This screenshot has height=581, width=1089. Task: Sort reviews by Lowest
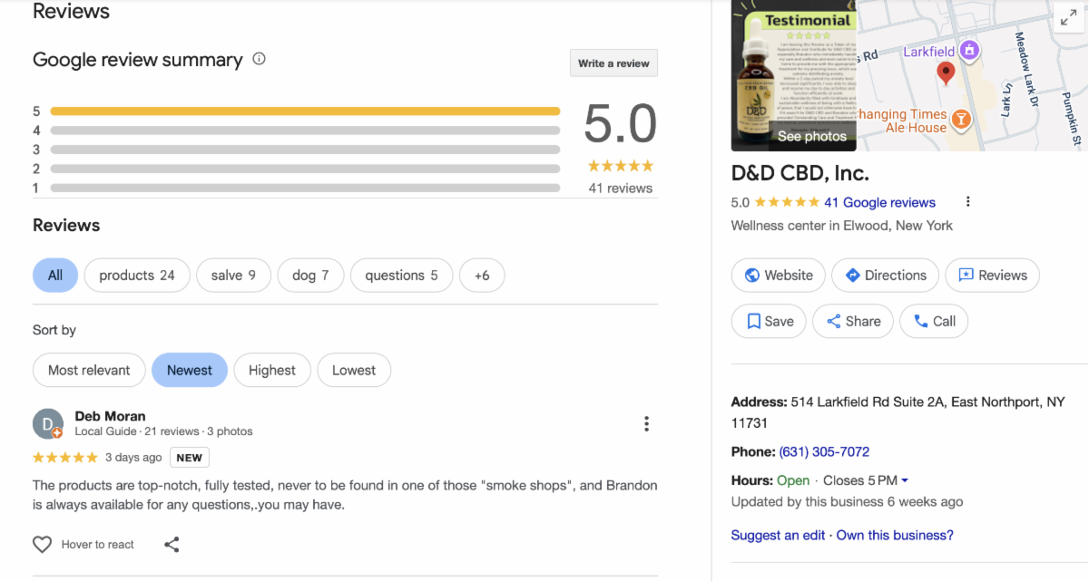(x=354, y=370)
